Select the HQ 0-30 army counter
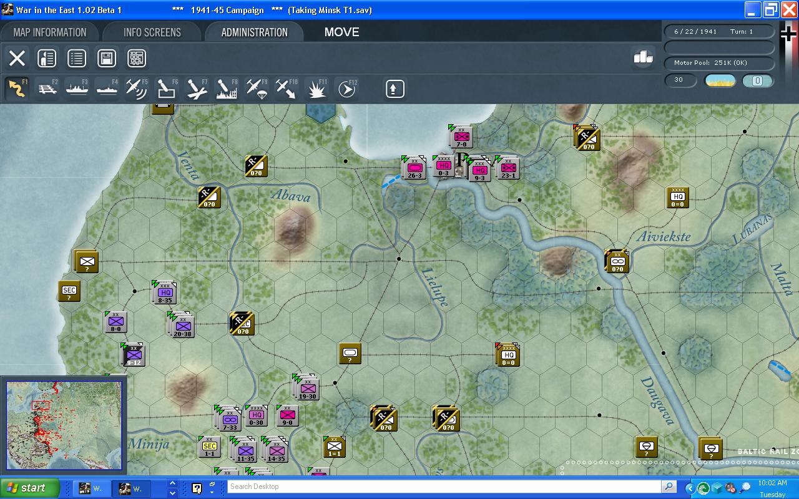 [x=256, y=415]
